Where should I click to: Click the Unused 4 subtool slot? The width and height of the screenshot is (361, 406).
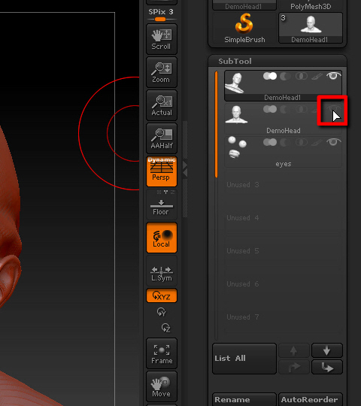pos(283,218)
